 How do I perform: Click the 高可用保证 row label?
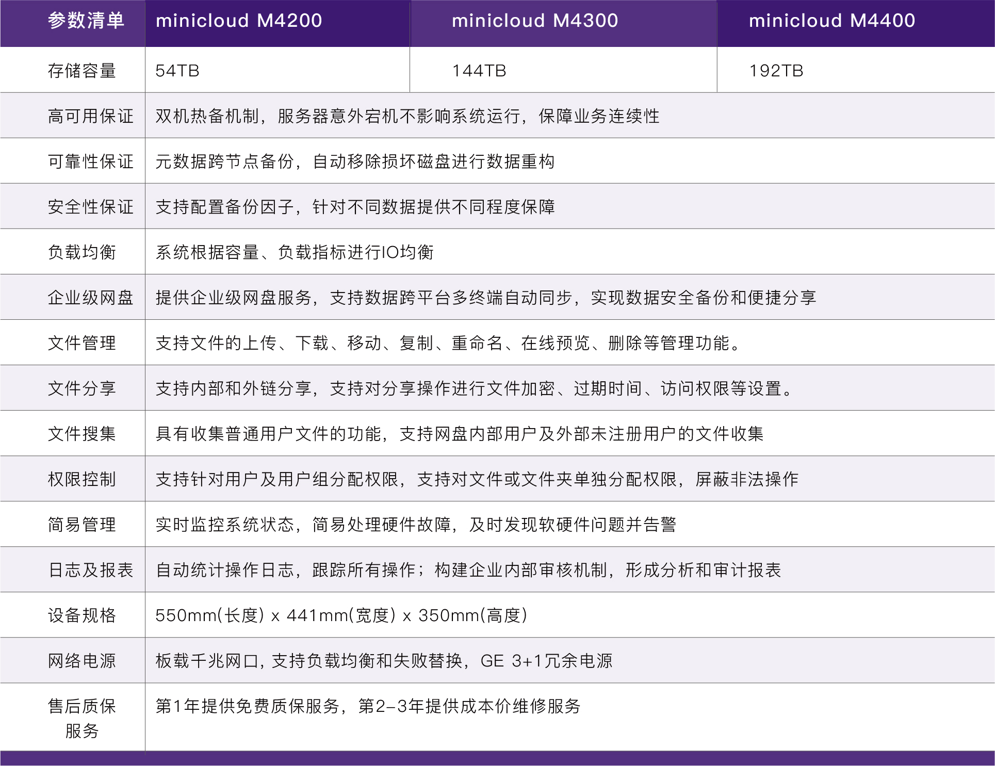[x=90, y=116]
